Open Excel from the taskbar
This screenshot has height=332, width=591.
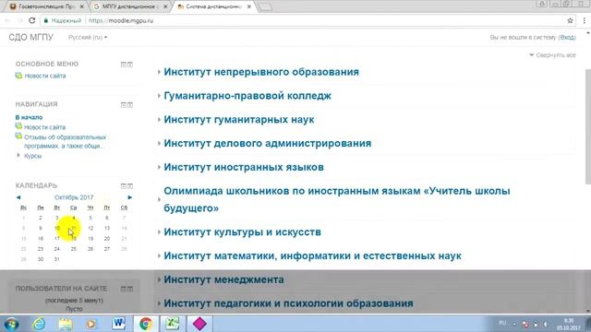pos(173,324)
